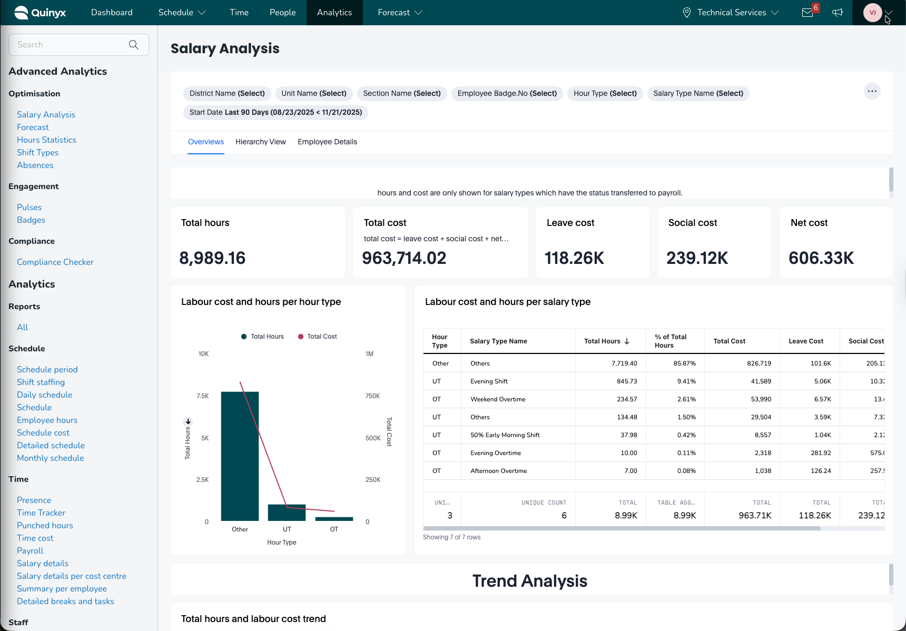
Task: Open the Compliance Checker link
Action: (55, 262)
